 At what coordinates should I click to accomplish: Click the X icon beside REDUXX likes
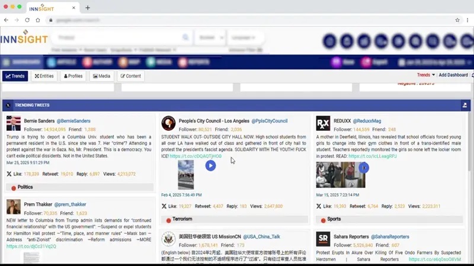click(319, 206)
